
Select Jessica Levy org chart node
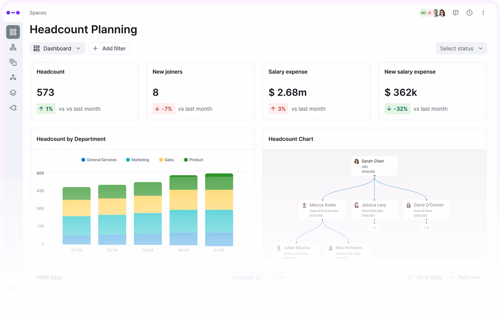pos(375,210)
